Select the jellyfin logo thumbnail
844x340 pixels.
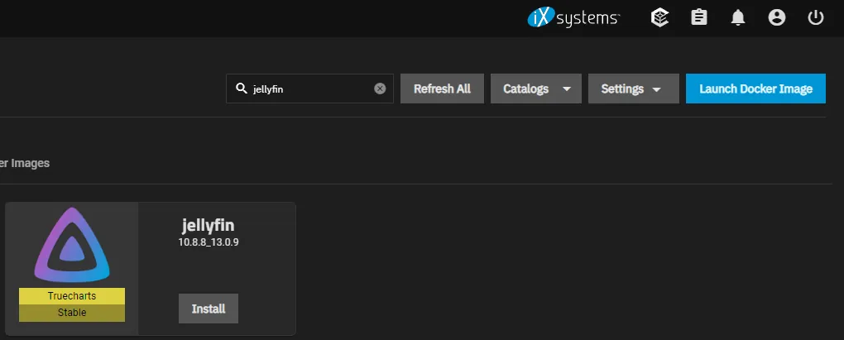pos(72,246)
